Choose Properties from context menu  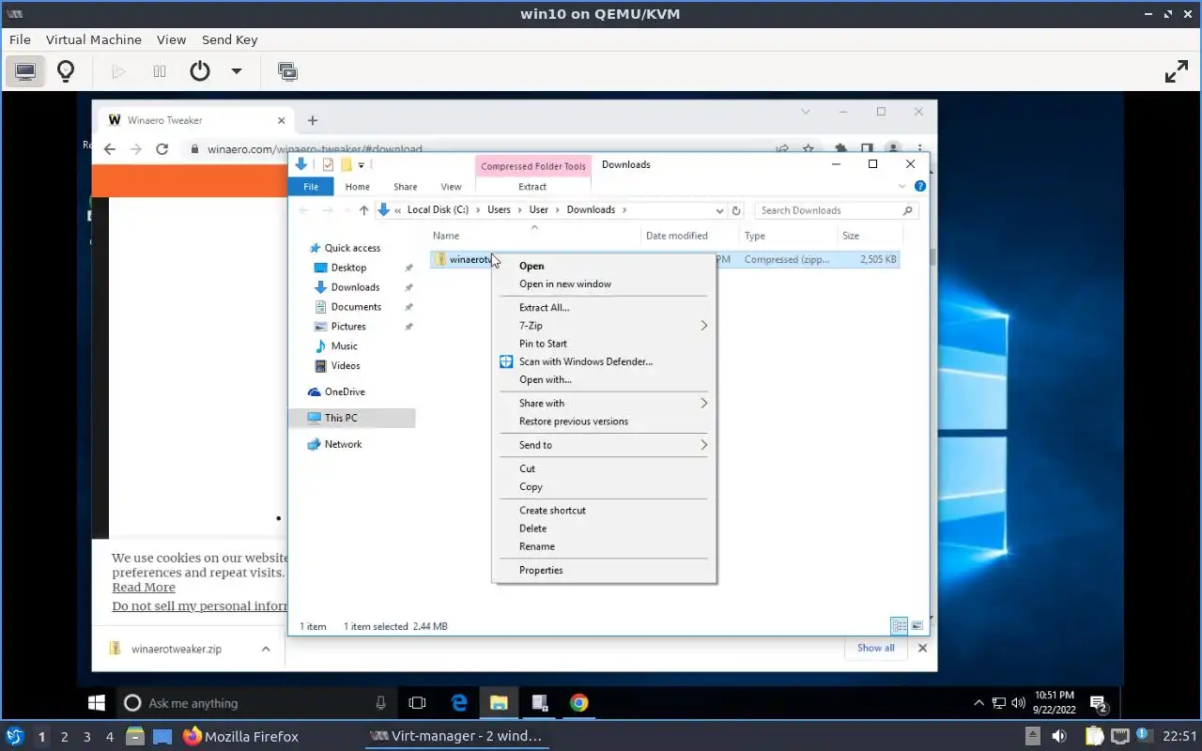(604, 570)
